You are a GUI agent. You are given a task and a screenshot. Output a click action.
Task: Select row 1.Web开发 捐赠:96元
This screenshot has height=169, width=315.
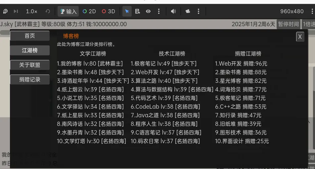(x=241, y=64)
